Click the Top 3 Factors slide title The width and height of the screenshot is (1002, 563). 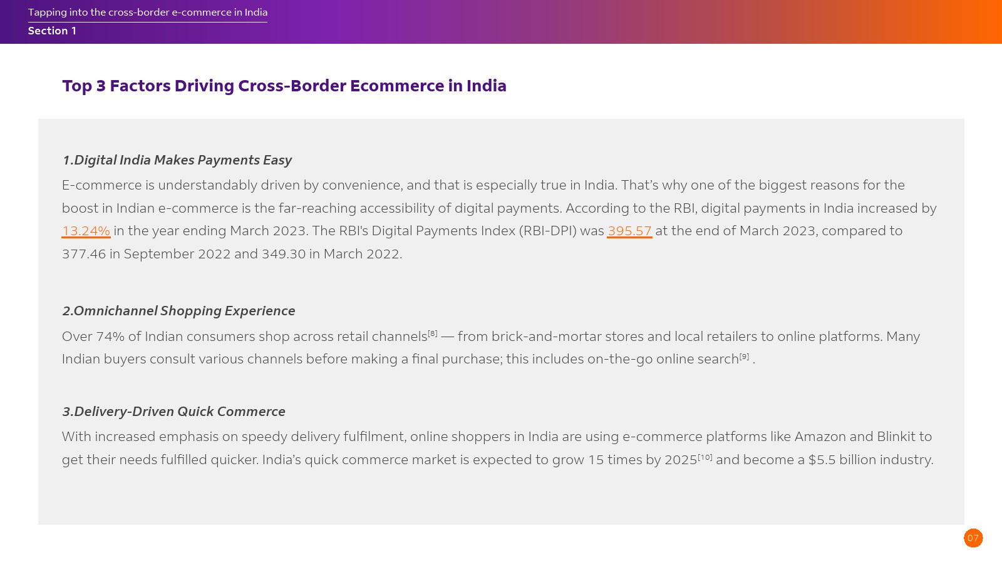(284, 86)
